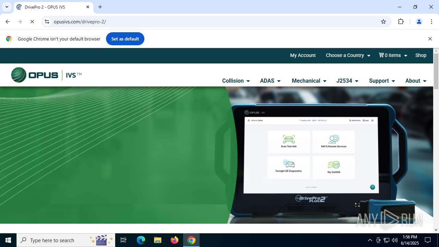Open the Extensions puzzle icon

click(401, 22)
